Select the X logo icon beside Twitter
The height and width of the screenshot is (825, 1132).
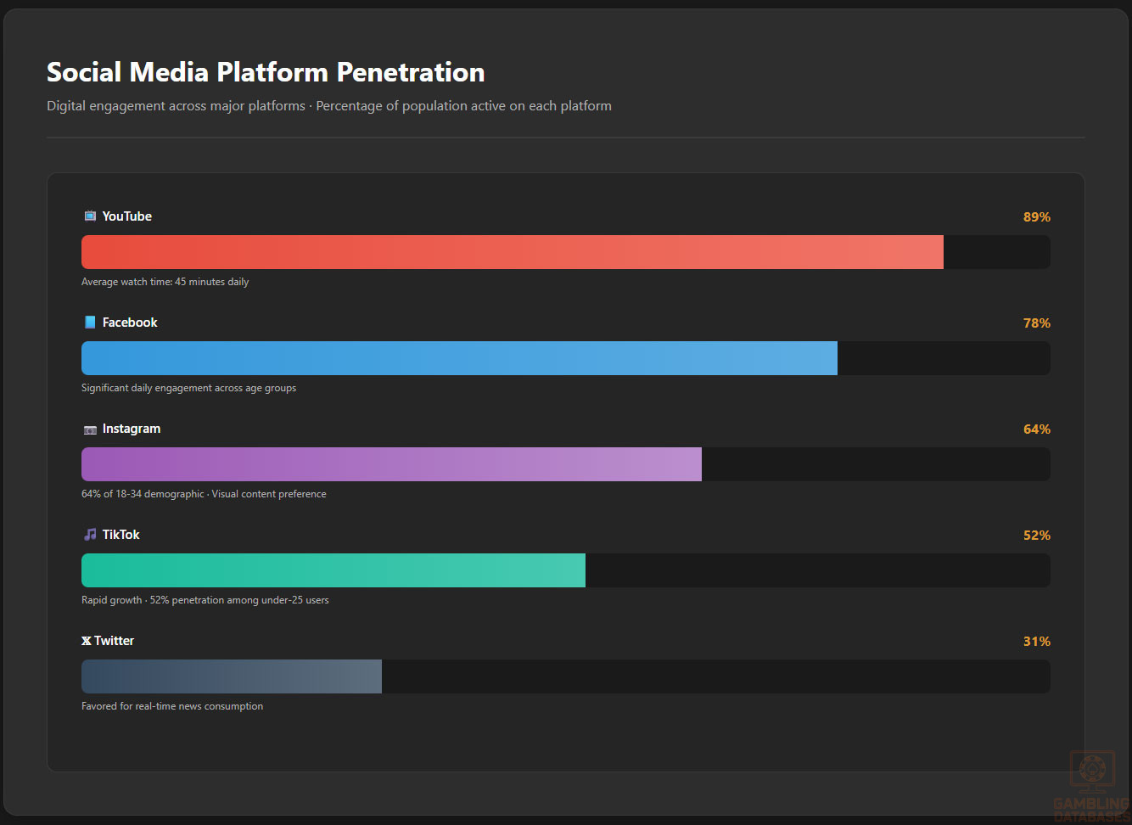point(87,641)
